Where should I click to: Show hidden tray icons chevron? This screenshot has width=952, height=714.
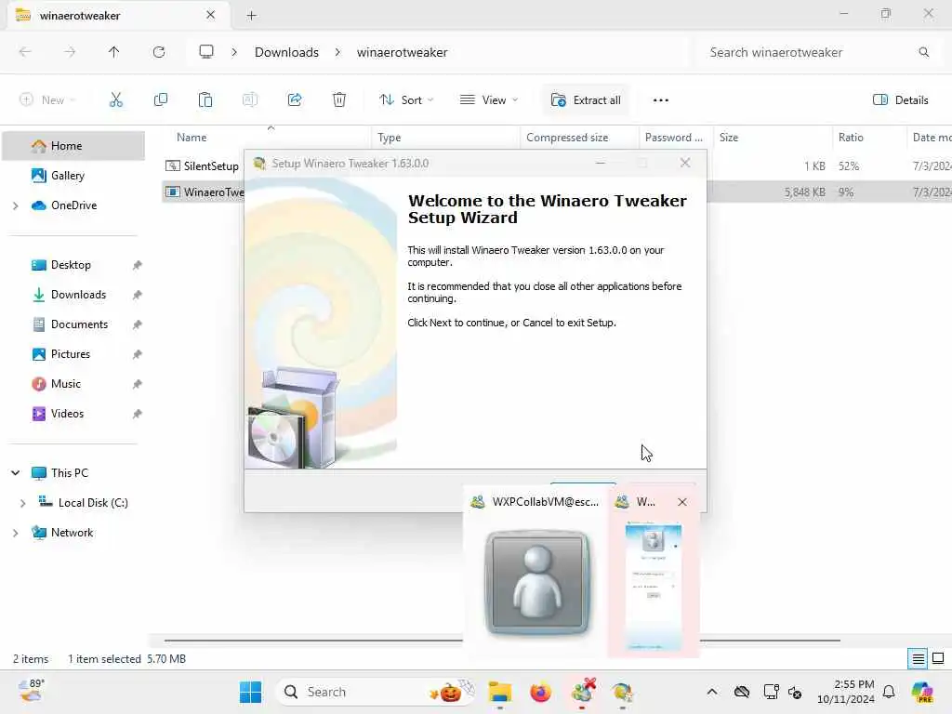coord(712,692)
